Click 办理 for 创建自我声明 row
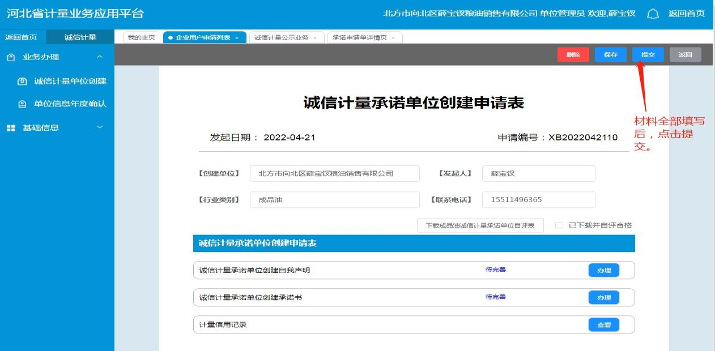 tap(603, 271)
